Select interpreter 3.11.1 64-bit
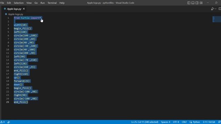 (209, 122)
